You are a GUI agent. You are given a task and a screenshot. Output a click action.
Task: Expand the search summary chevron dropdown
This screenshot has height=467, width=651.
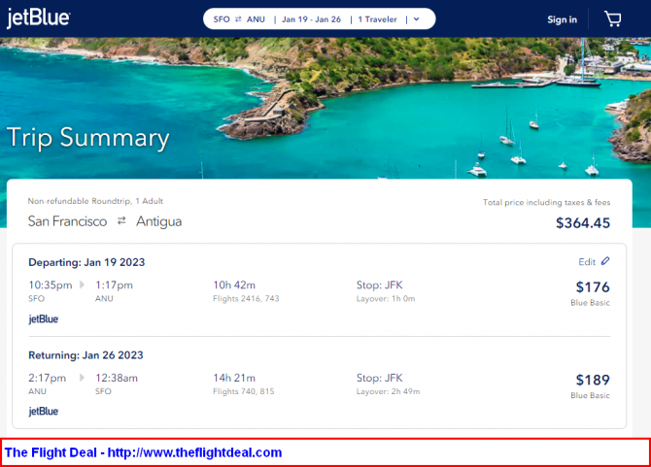[x=417, y=19]
